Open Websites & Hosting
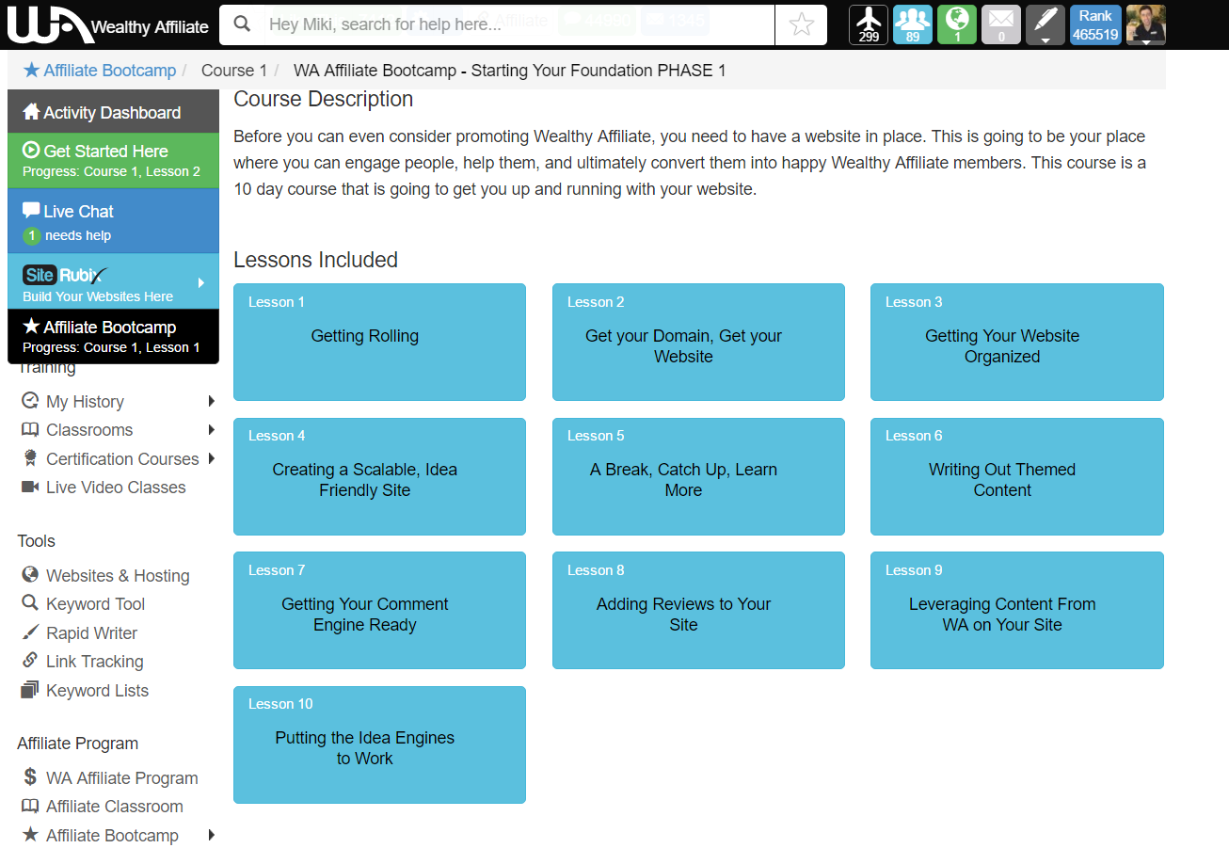Image resolution: width=1229 pixels, height=848 pixels. [x=118, y=576]
